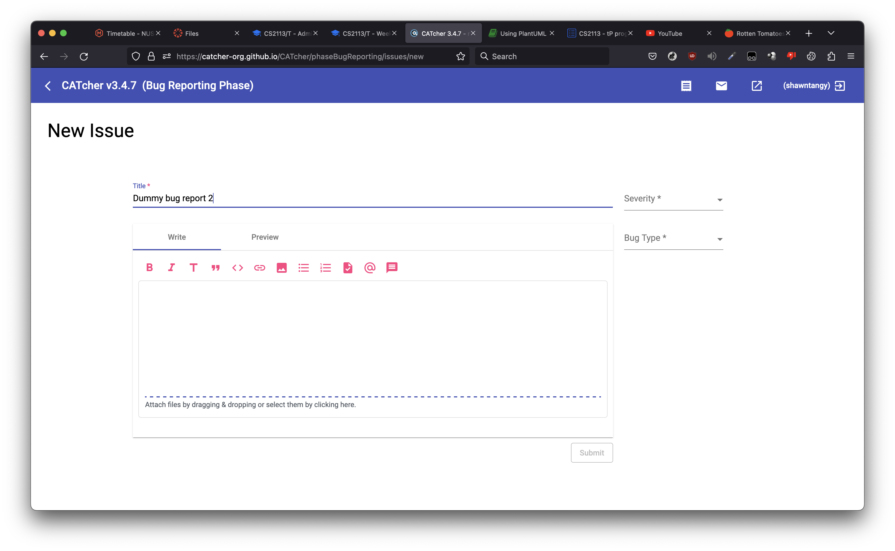Apply italic formatting in editor toolbar
The width and height of the screenshot is (895, 551).
tap(171, 268)
